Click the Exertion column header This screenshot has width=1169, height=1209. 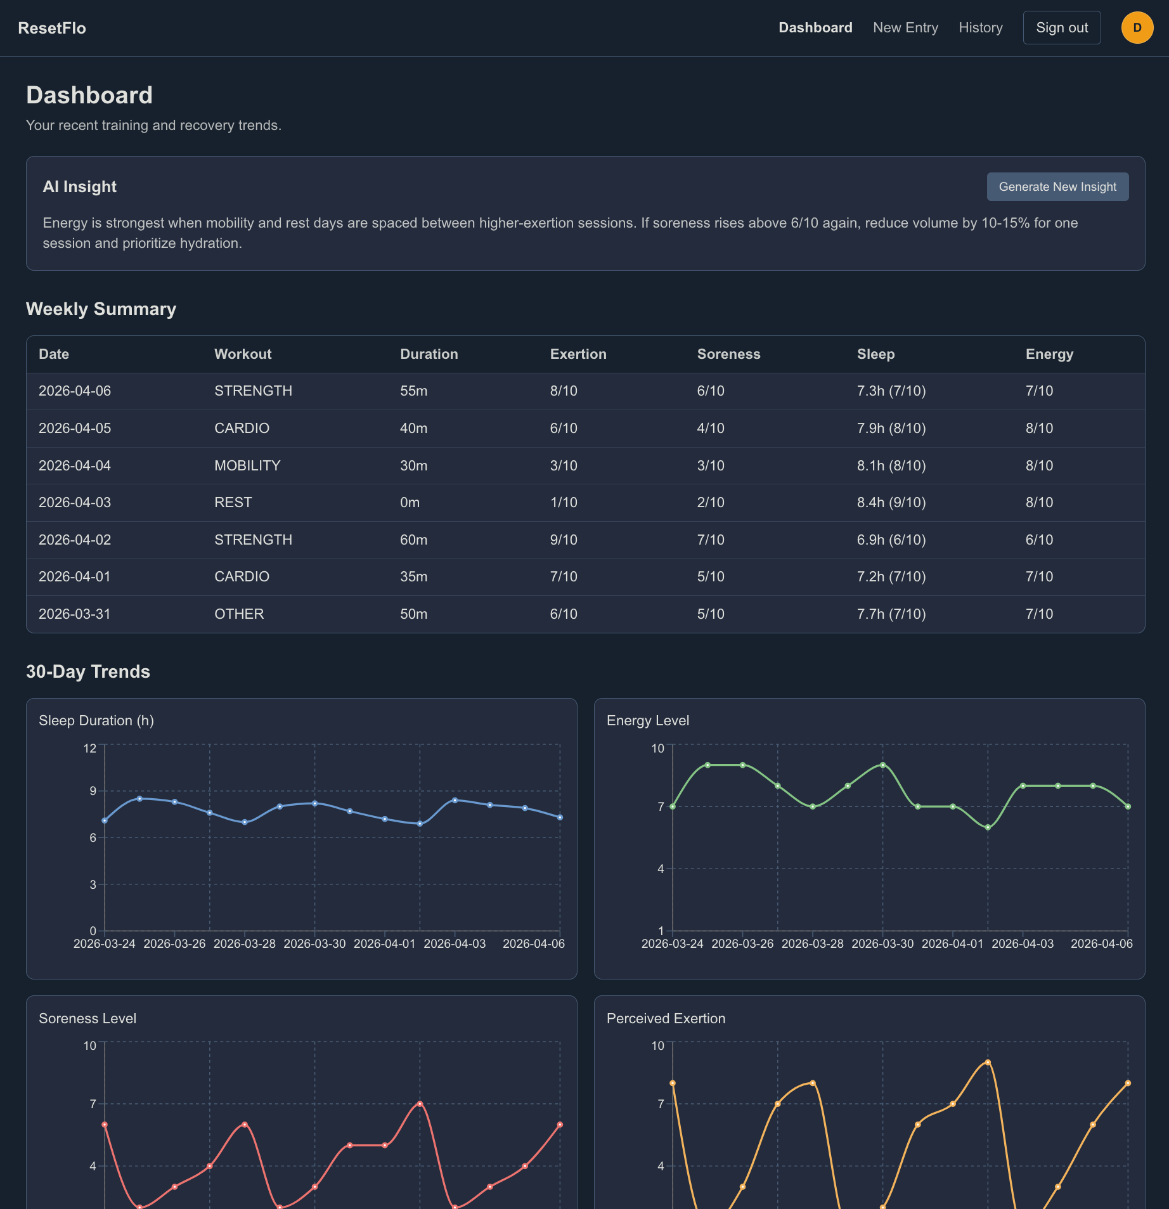(578, 354)
